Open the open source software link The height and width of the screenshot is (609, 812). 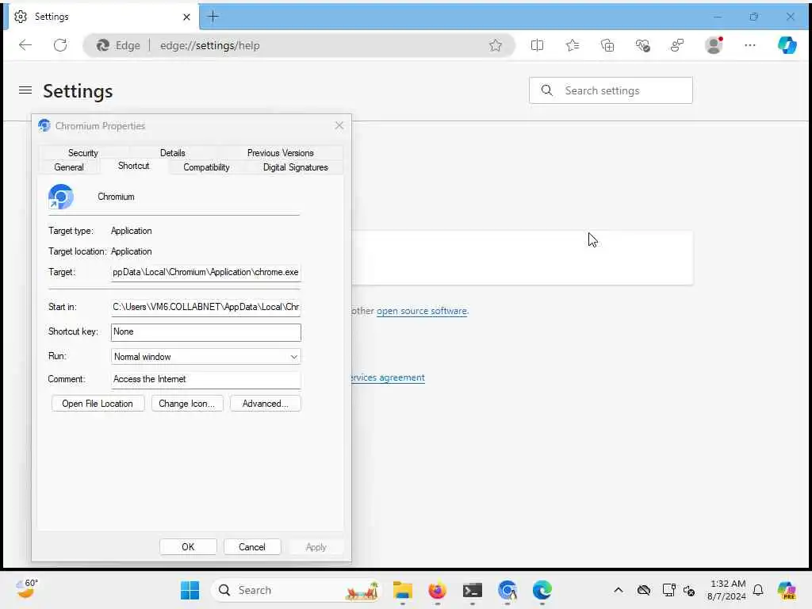pos(422,311)
